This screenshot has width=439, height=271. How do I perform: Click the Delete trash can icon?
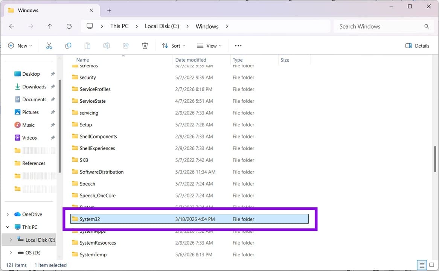tap(145, 46)
